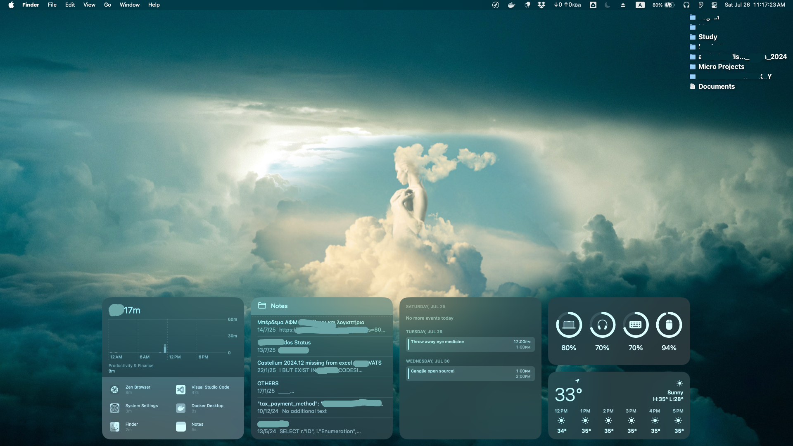Click the 5PM hourly forecast column
793x446 pixels.
tap(678, 421)
